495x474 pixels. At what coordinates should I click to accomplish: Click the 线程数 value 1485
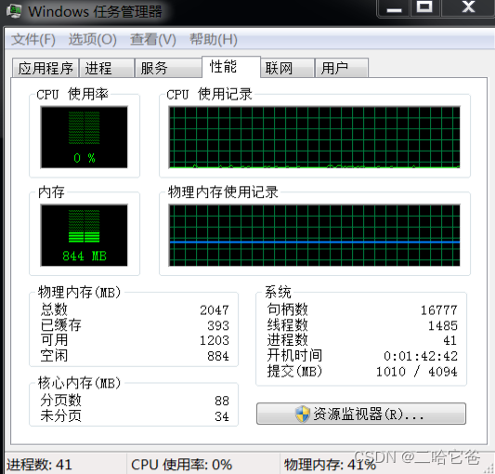pyautogui.click(x=443, y=325)
